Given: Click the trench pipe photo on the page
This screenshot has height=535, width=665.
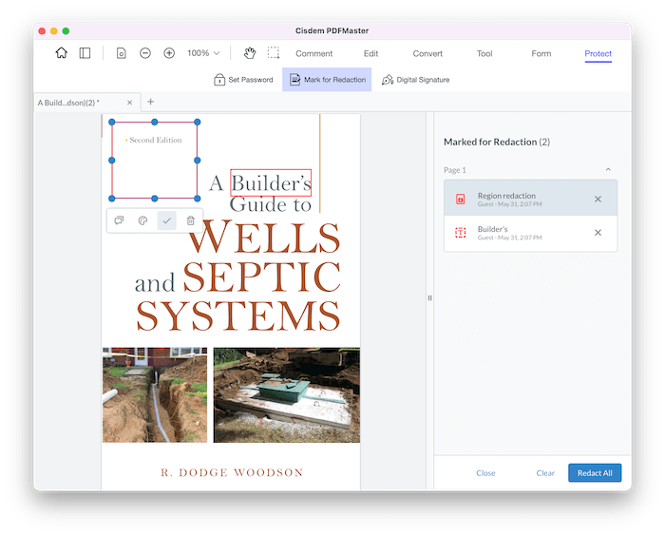Looking at the screenshot, I should pyautogui.click(x=155, y=395).
